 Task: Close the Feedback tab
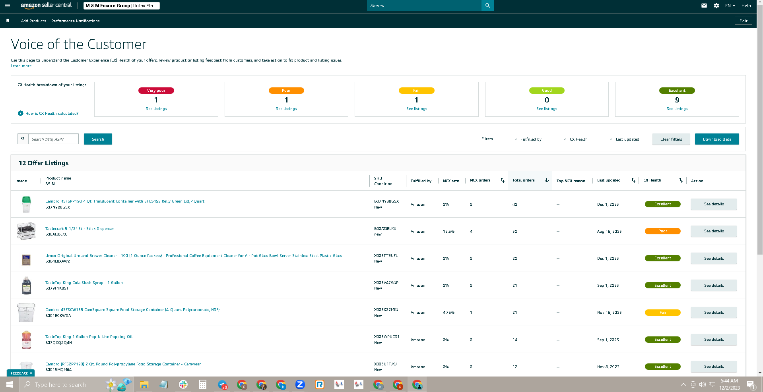(x=31, y=373)
